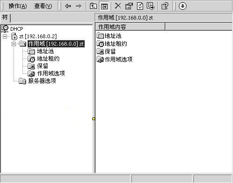Click the Help toolbar icon
The width and height of the screenshot is (233, 183).
point(165,6)
